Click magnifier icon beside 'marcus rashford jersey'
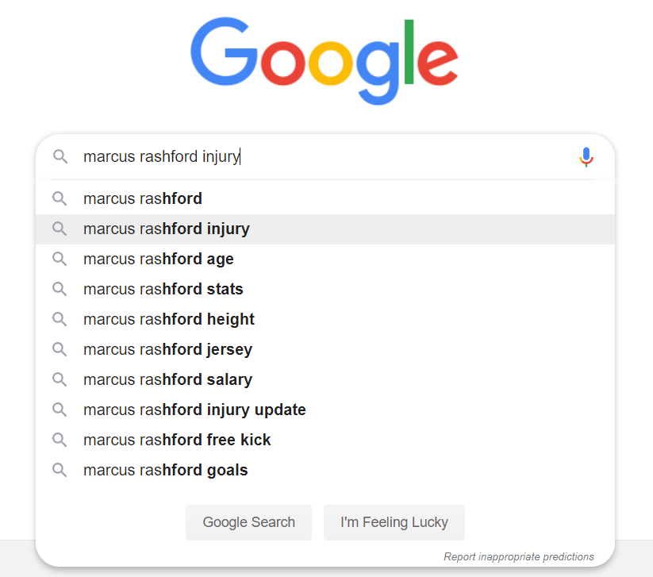This screenshot has width=653, height=577. pyautogui.click(x=60, y=349)
